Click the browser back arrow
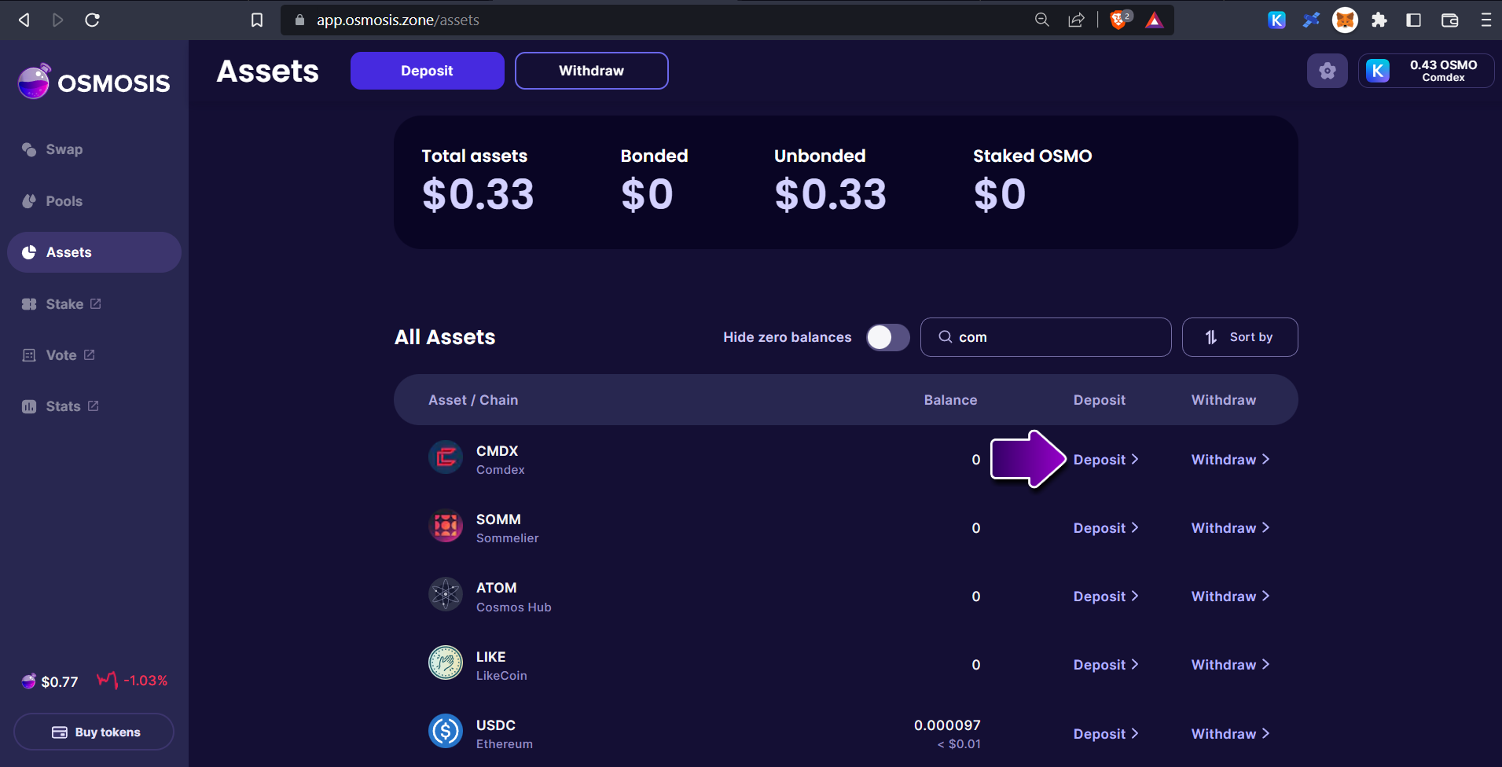Image resolution: width=1502 pixels, height=767 pixels. pyautogui.click(x=24, y=20)
